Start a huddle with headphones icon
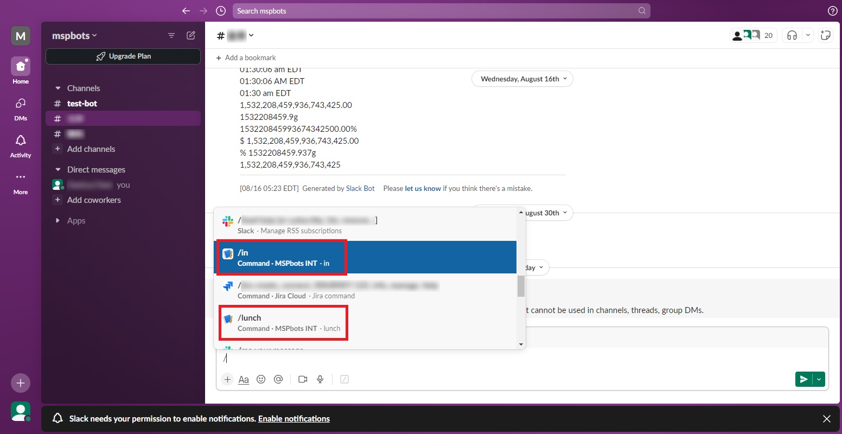This screenshot has width=842, height=434. pos(792,35)
